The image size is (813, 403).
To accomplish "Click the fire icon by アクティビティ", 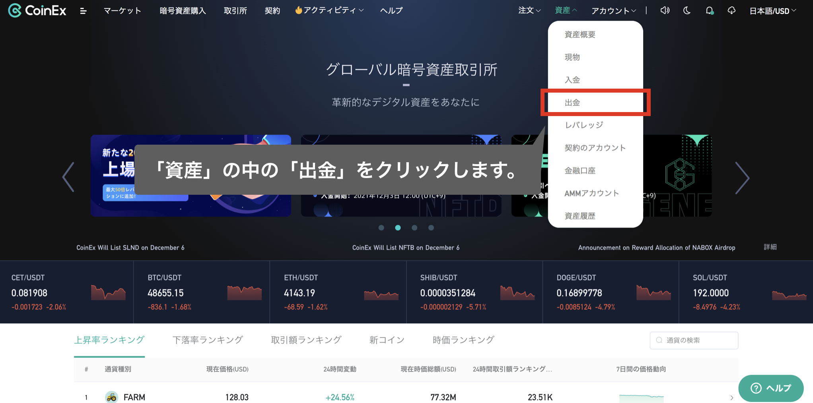I will coord(298,10).
